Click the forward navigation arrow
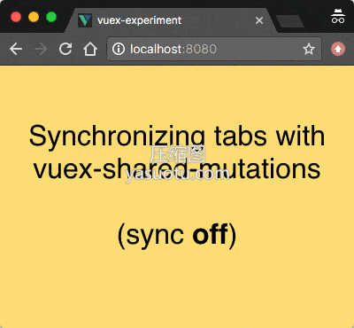Image resolution: width=354 pixels, height=328 pixels. coord(41,49)
